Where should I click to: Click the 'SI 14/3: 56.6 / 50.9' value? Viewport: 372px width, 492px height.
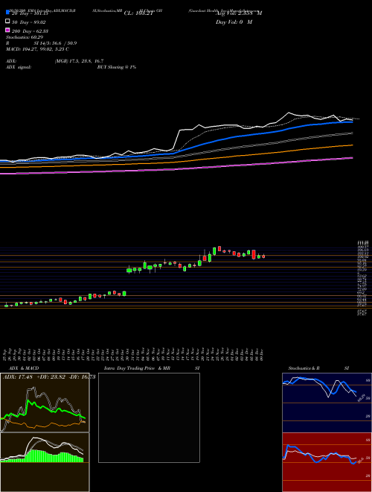pyautogui.click(x=55, y=43)
